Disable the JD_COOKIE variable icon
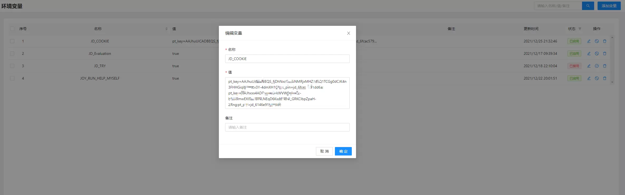Image resolution: width=625 pixels, height=195 pixels. click(597, 41)
